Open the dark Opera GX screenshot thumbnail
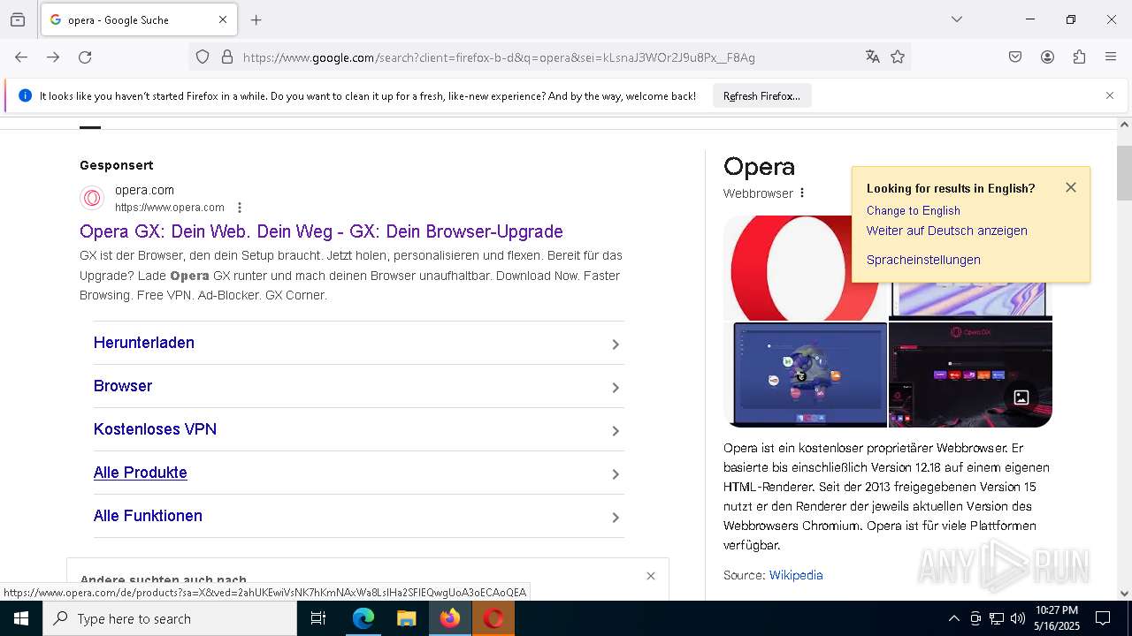Viewport: 1132px width, 636px height. click(x=970, y=375)
